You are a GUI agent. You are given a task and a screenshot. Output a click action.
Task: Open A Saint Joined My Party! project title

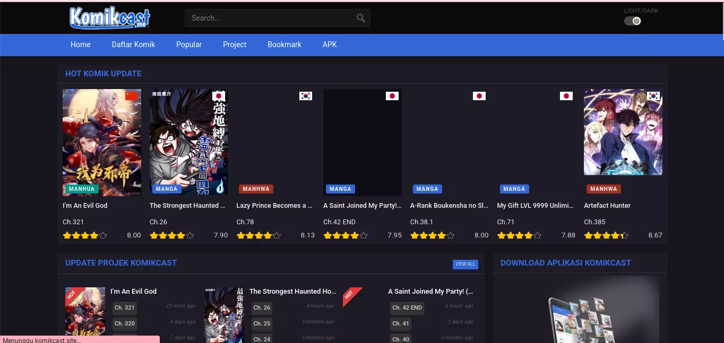click(x=430, y=292)
